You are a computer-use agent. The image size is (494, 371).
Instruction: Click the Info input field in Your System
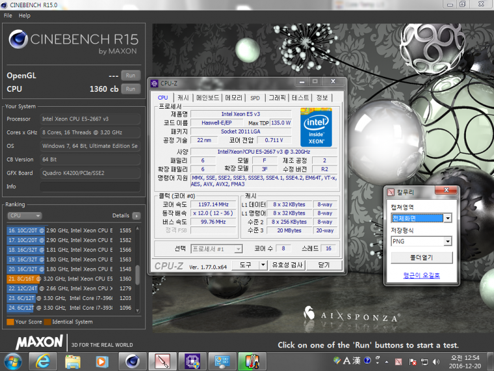click(x=90, y=186)
